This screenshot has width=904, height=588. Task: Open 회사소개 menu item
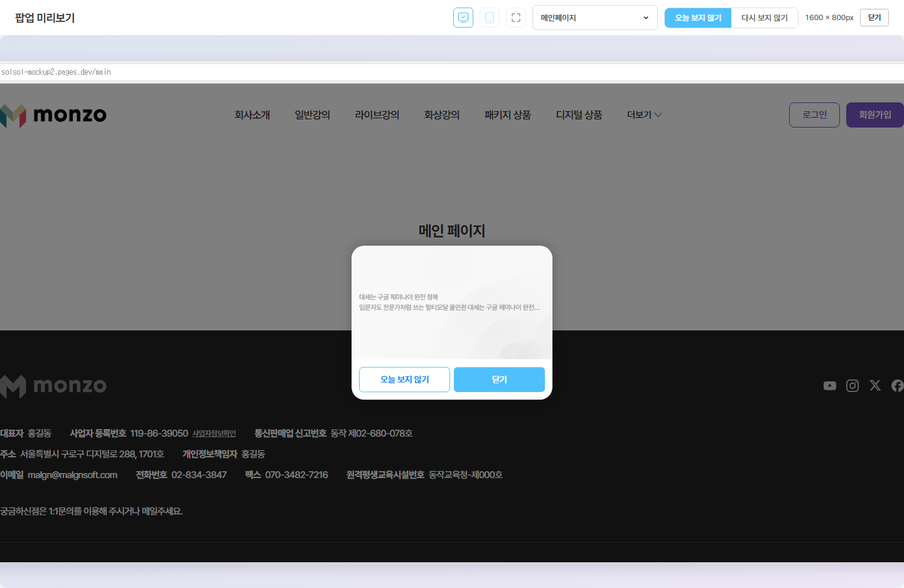tap(252, 115)
